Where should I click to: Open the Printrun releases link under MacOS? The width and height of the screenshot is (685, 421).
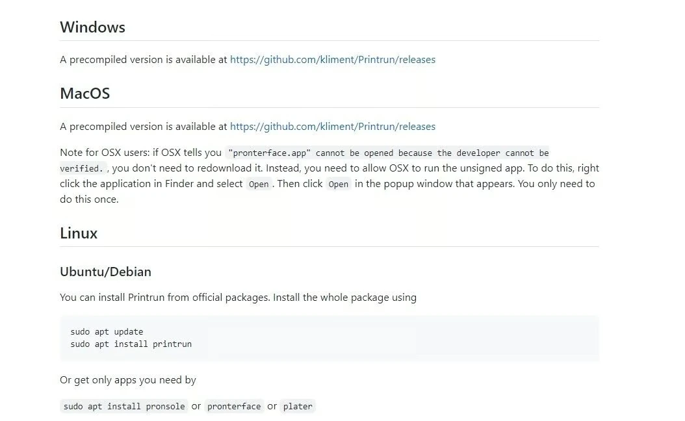332,127
